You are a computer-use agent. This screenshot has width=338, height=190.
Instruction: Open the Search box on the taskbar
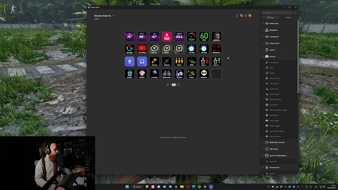click(137, 187)
